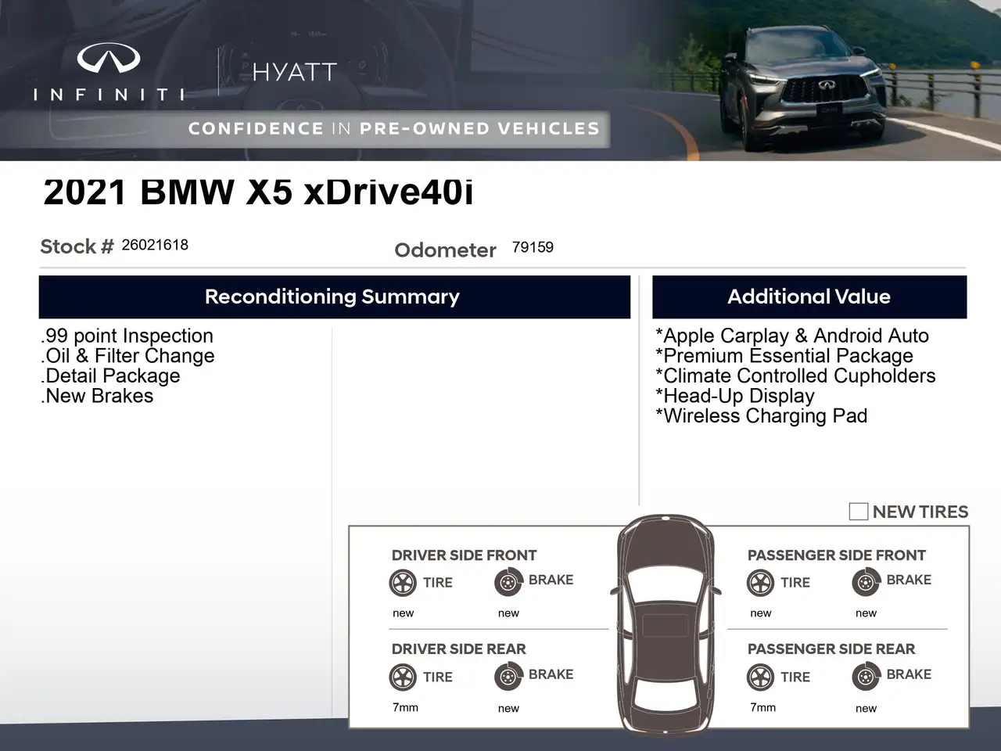
Task: Click Premium Essential Package feature
Action: 784,356
